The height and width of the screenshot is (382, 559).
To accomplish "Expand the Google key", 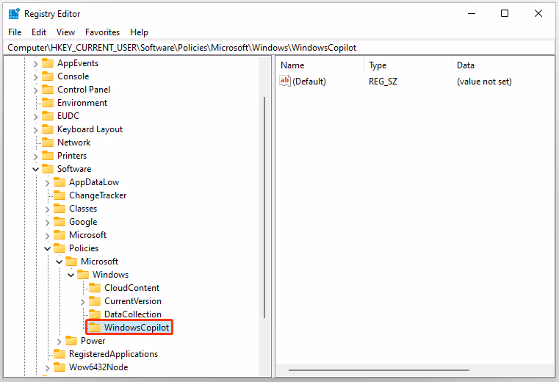I will coord(47,223).
